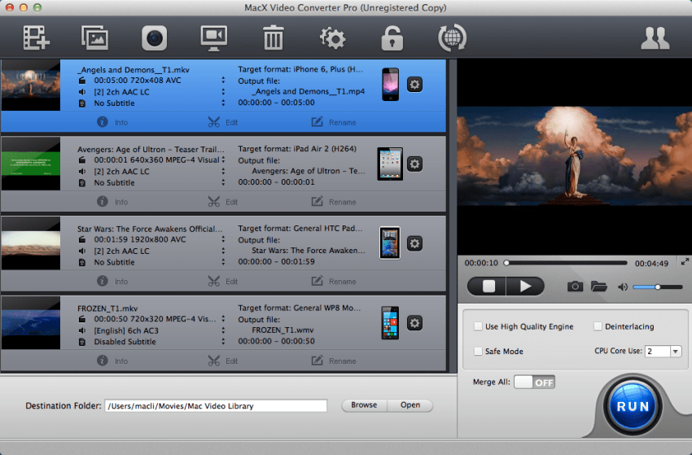692x455 pixels.
Task: Mute audio with the speaker icon
Action: point(623,287)
